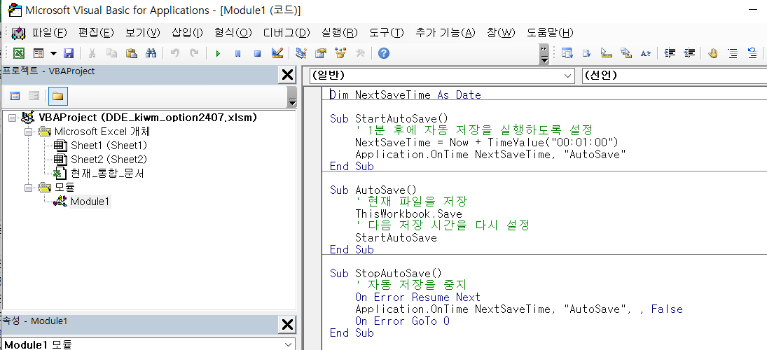Click the Cut scissors icon

[x=92, y=53]
